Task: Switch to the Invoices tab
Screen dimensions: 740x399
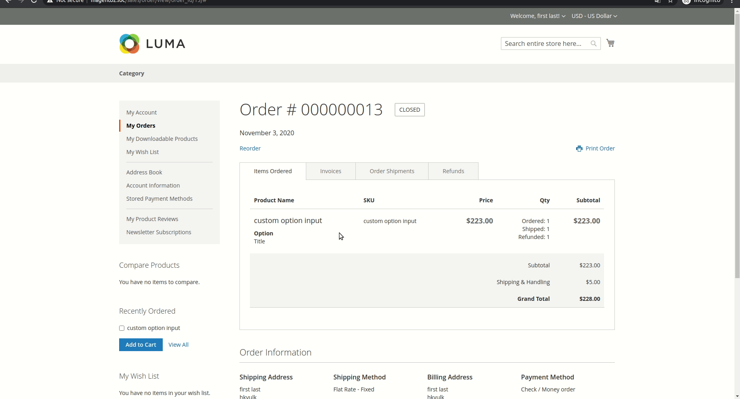Action: 331,171
